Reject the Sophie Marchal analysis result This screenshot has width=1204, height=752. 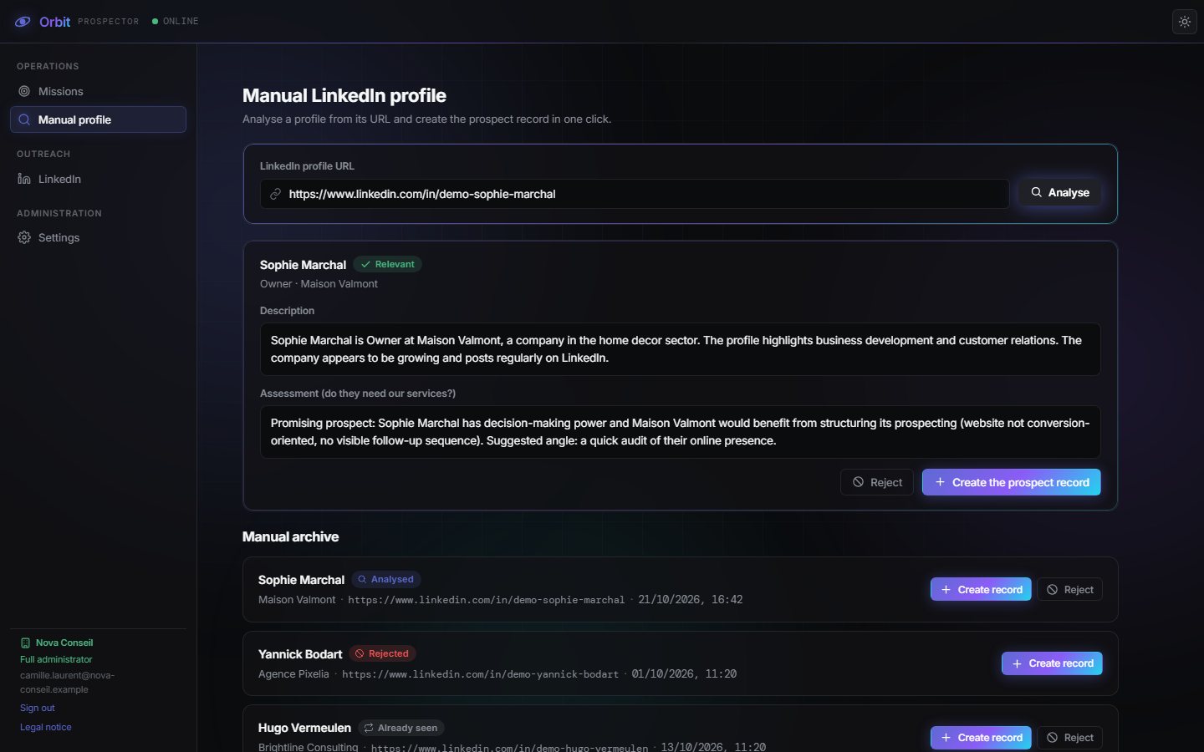click(877, 482)
